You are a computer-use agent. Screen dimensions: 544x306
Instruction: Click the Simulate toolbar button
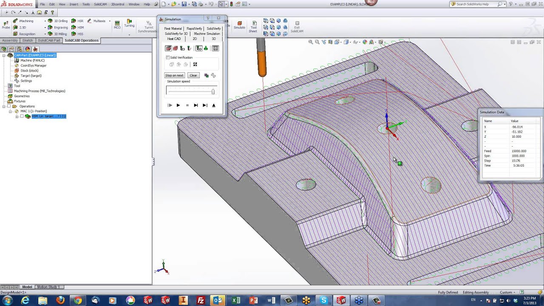click(x=239, y=25)
